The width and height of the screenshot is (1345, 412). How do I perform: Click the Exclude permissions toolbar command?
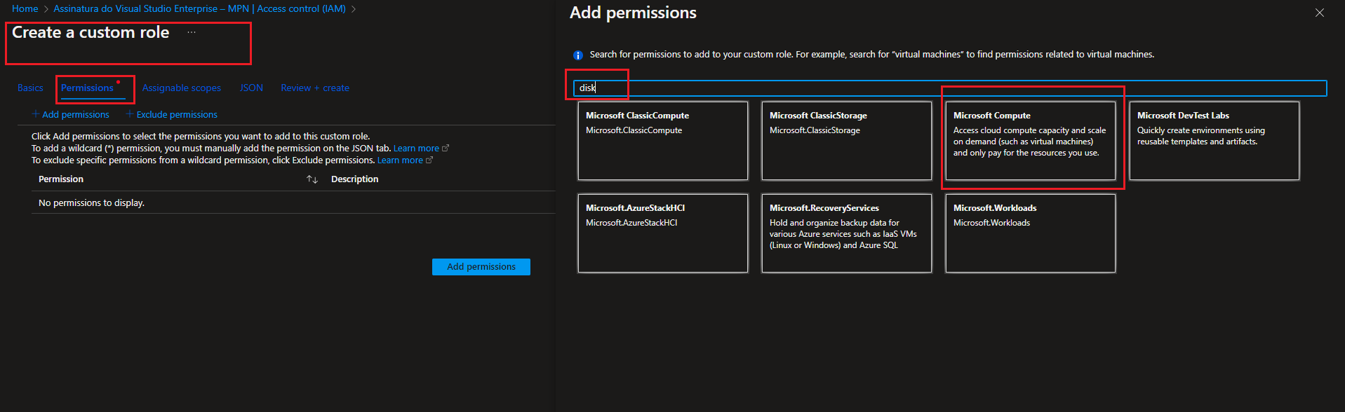(172, 114)
